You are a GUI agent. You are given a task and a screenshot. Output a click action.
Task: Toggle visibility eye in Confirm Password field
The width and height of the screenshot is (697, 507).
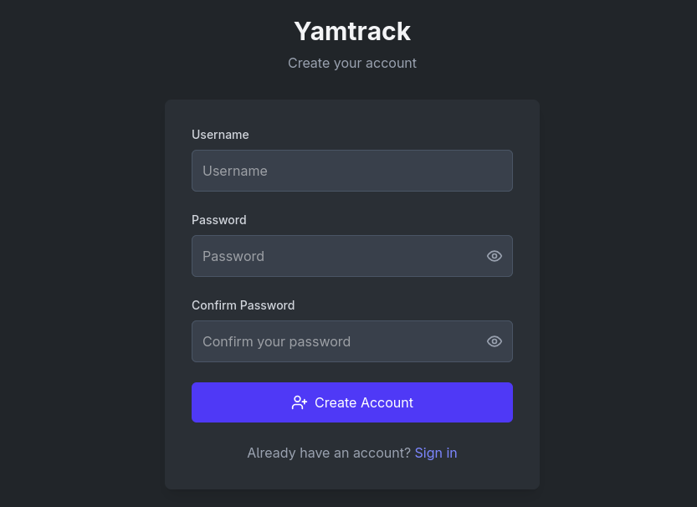click(x=495, y=341)
